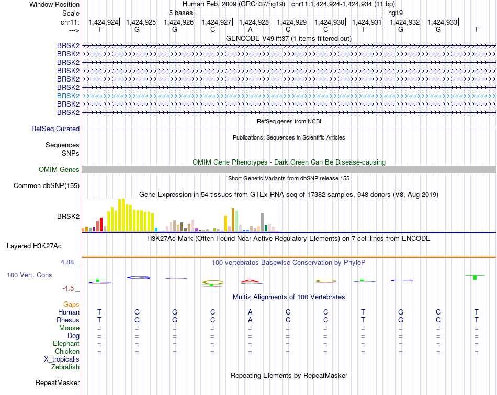Click the gray OMIM Genes bar

click(289, 170)
